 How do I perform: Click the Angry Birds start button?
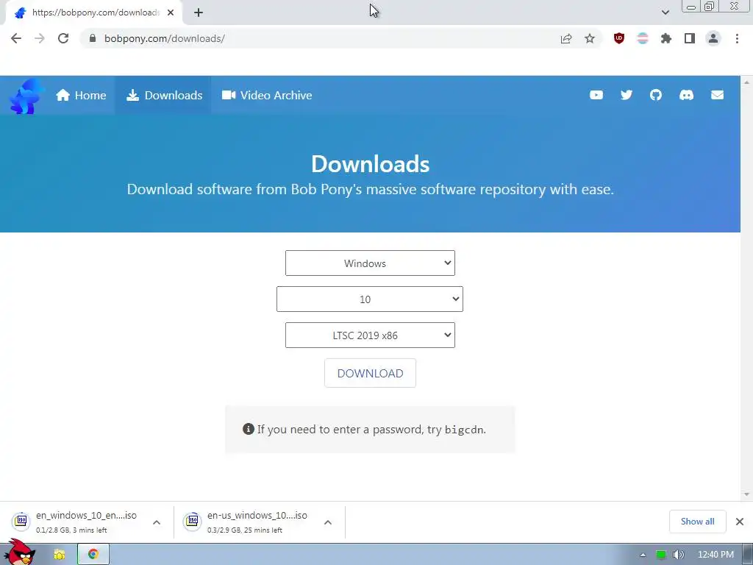(19, 552)
